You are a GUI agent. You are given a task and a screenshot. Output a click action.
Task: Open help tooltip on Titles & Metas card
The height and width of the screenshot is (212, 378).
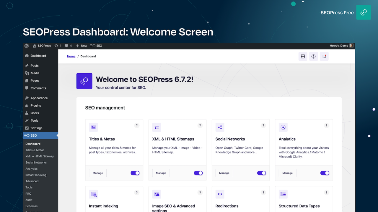tap(137, 125)
